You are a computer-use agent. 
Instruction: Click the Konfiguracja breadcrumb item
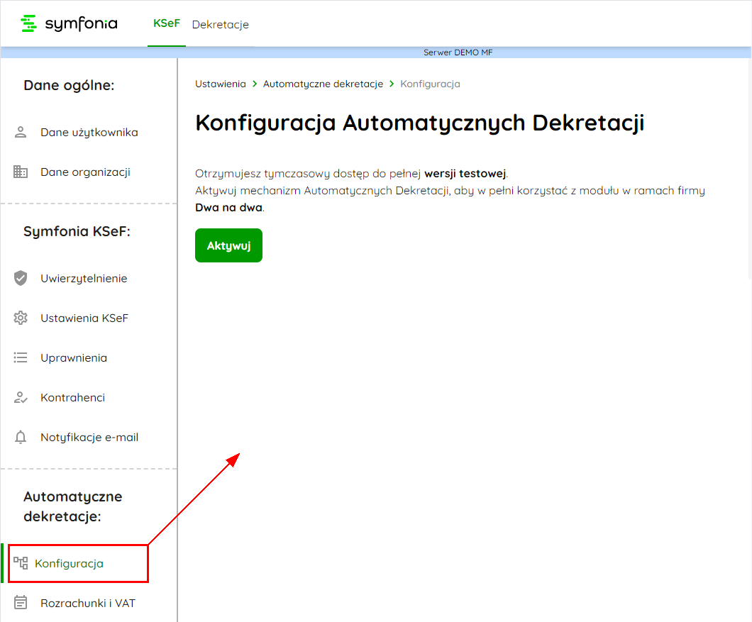pos(430,84)
